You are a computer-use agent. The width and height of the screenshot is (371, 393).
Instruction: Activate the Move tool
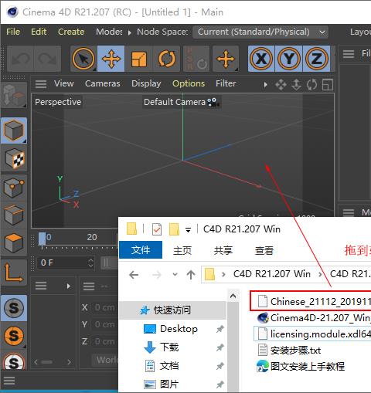click(x=111, y=59)
